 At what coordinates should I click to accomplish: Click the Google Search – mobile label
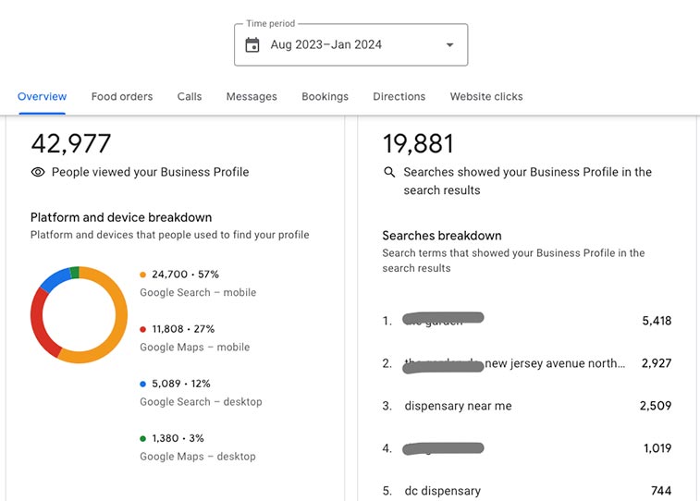coord(198,293)
